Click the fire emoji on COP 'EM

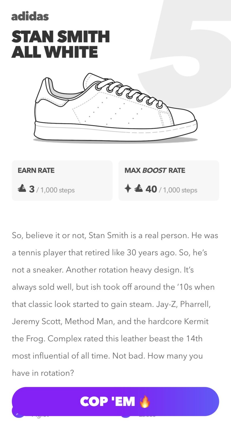pos(145,401)
